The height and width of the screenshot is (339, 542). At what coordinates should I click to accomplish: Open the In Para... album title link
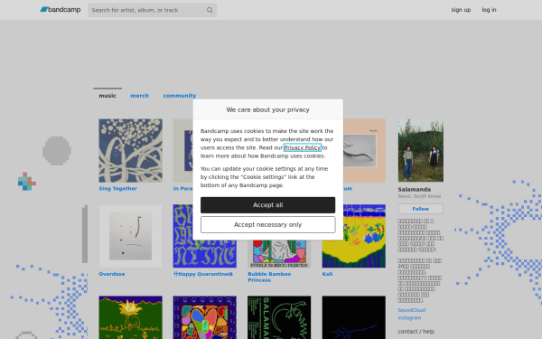click(182, 189)
